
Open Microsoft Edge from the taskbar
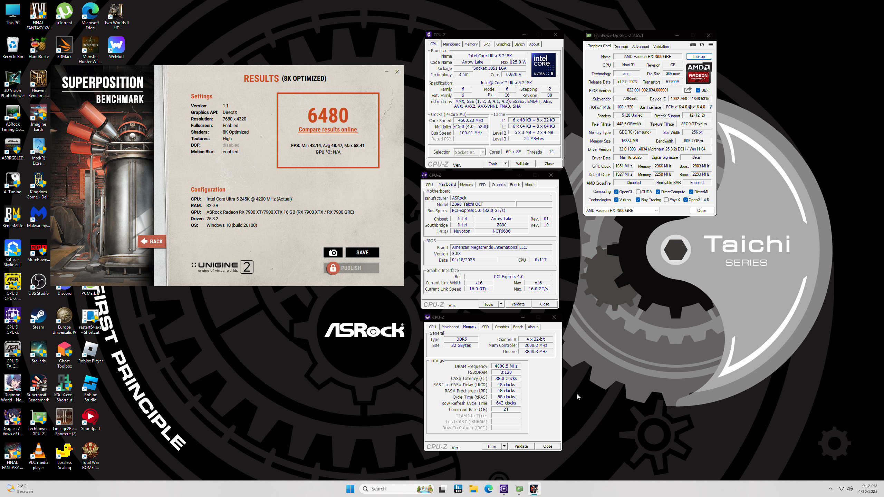[x=488, y=489]
